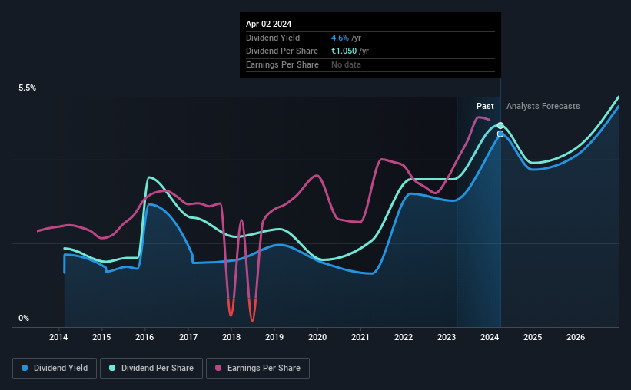Click the 0% y-axis label

coord(24,318)
